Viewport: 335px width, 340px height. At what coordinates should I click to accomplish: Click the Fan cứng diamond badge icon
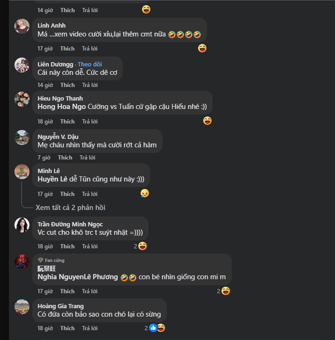coord(41,260)
